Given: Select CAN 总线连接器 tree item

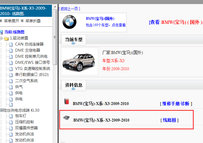Looking at the screenshot, I should (29, 44).
